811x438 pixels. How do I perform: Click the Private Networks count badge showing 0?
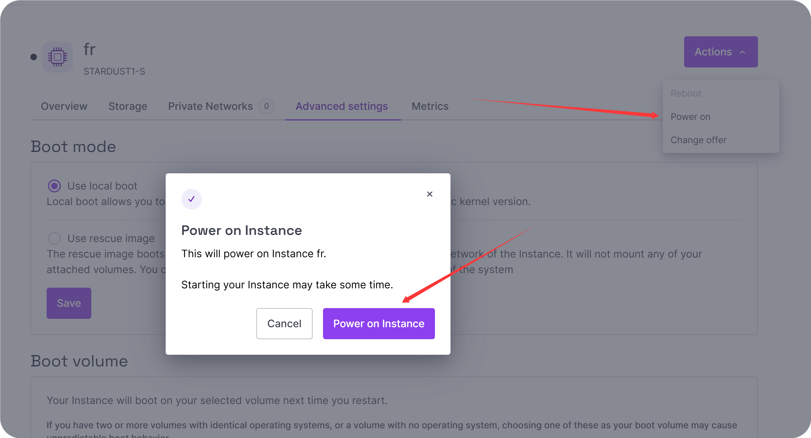tap(266, 106)
